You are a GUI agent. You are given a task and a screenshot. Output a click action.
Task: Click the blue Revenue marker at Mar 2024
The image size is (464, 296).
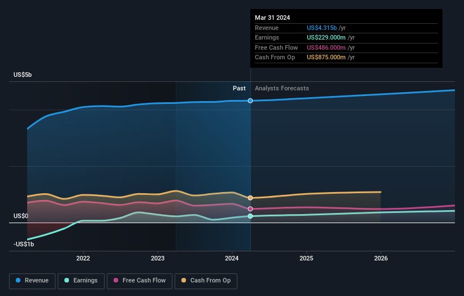[x=250, y=101]
